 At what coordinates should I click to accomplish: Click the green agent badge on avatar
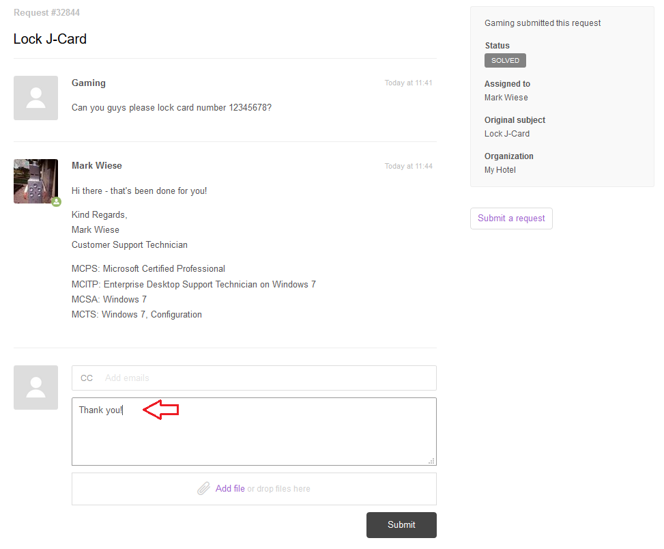click(x=57, y=202)
